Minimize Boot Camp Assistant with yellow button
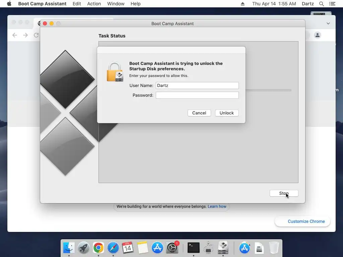343x257 pixels. (52, 23)
